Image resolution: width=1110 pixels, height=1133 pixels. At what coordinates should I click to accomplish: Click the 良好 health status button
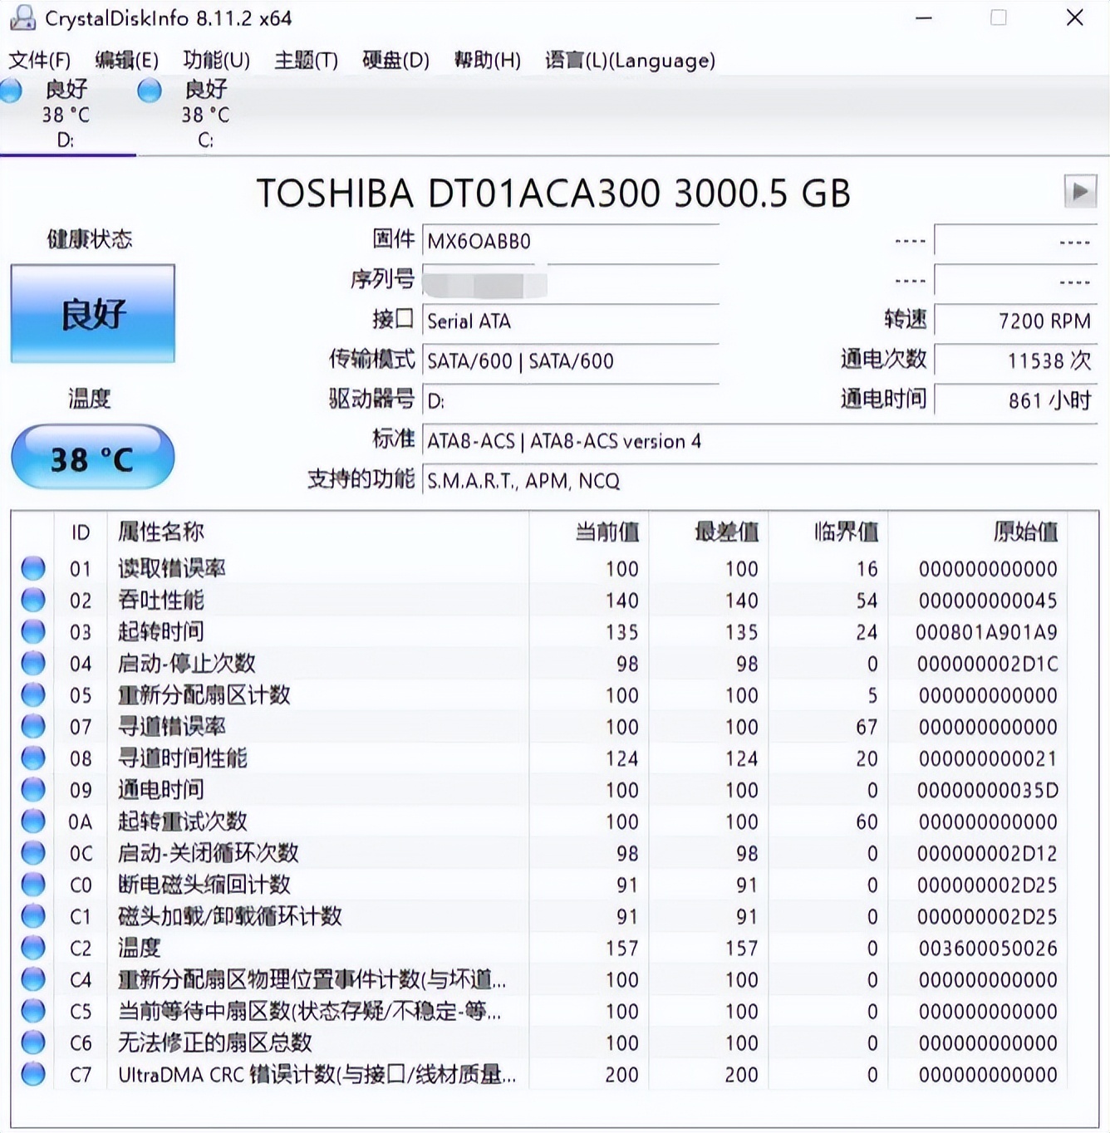tap(92, 314)
